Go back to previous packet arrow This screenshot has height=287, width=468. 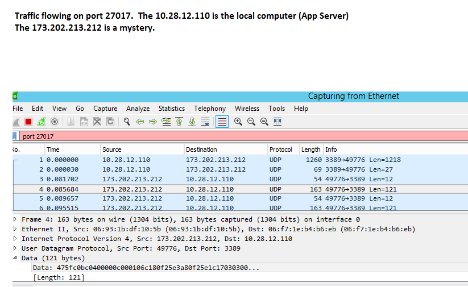[140, 122]
